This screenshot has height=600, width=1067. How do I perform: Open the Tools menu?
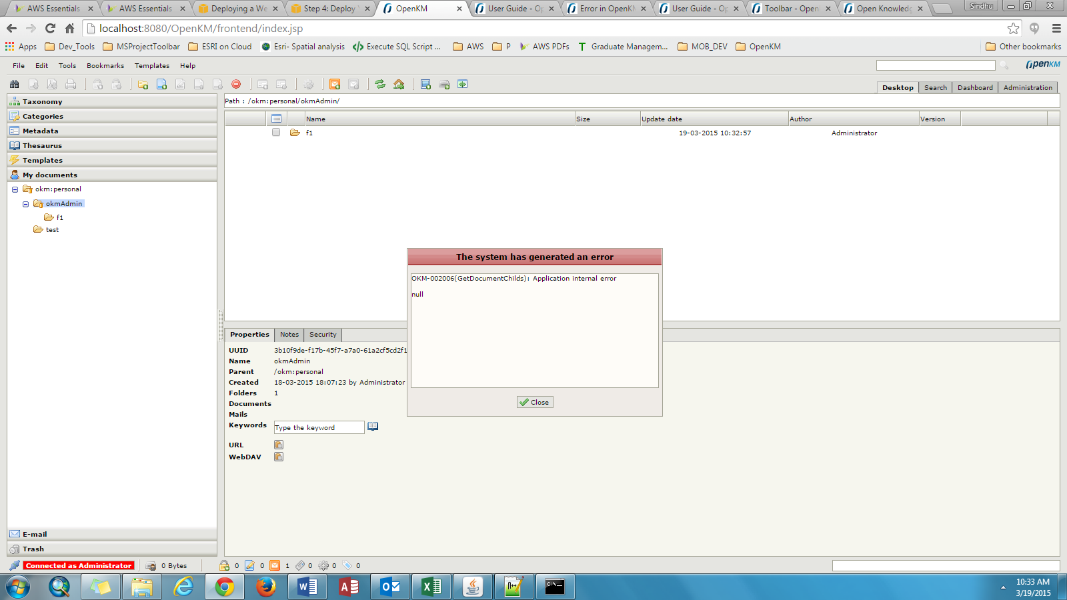coord(67,66)
